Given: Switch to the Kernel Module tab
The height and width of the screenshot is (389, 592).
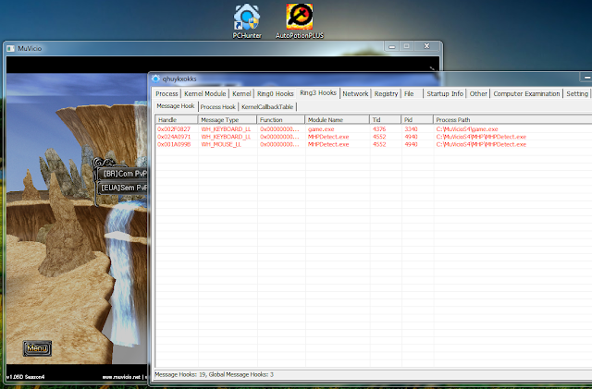Looking at the screenshot, I should tap(205, 93).
